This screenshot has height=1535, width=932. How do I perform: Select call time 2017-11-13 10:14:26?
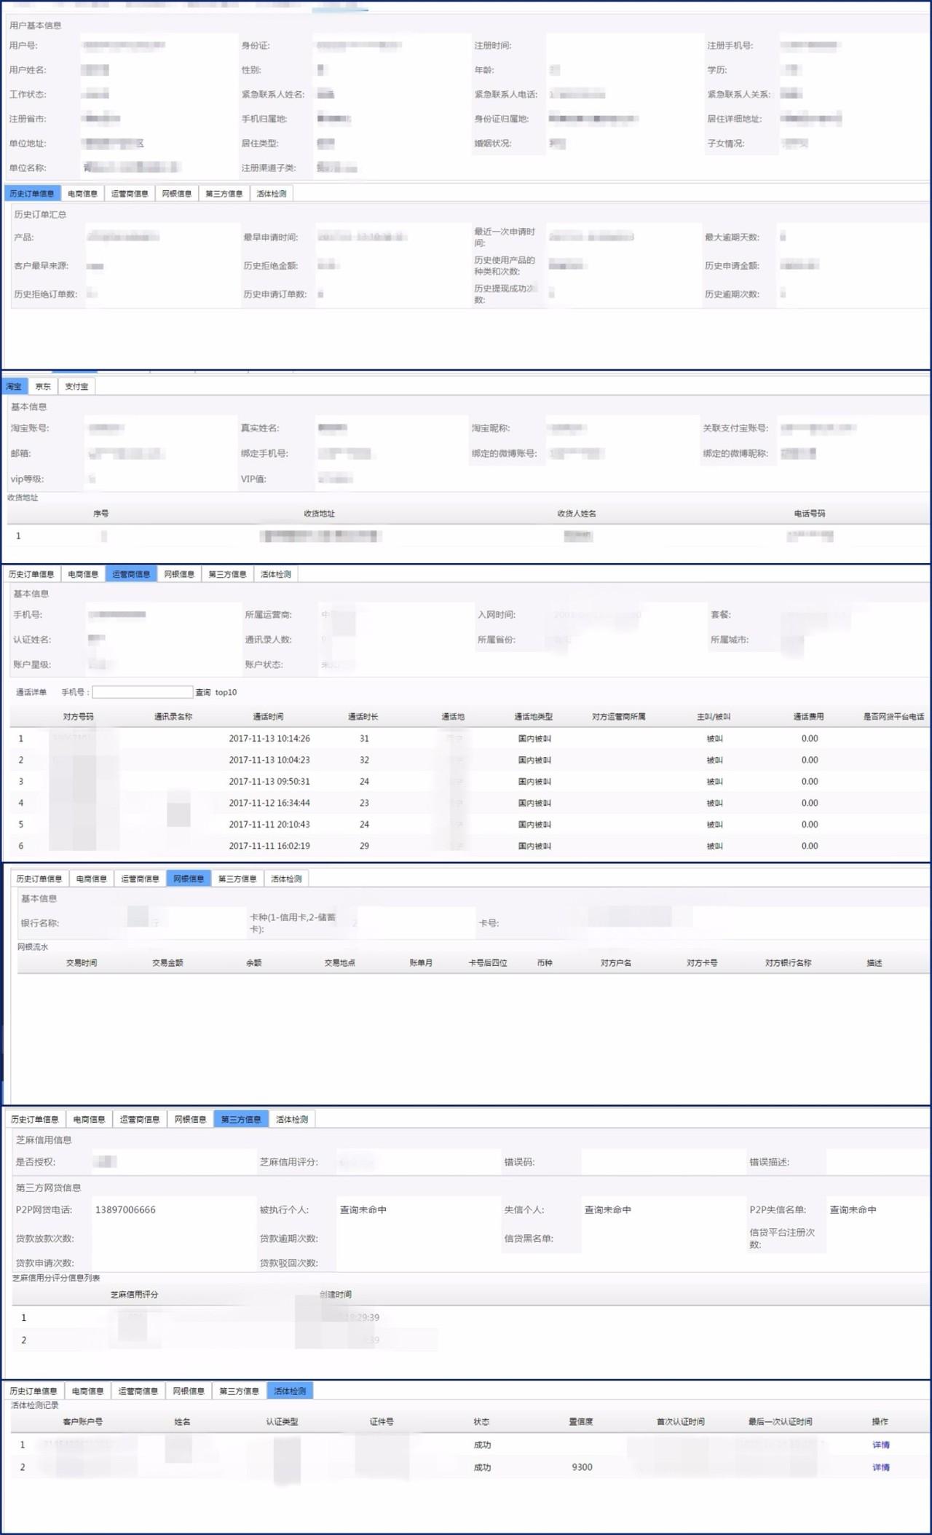[269, 739]
